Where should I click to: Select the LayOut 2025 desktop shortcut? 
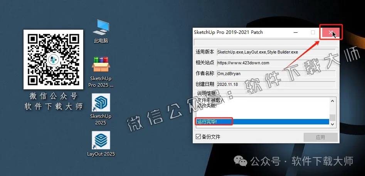(x=101, y=144)
